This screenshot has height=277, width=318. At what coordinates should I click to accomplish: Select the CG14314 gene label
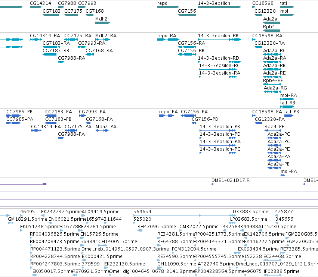pyautogui.click(x=40, y=3)
